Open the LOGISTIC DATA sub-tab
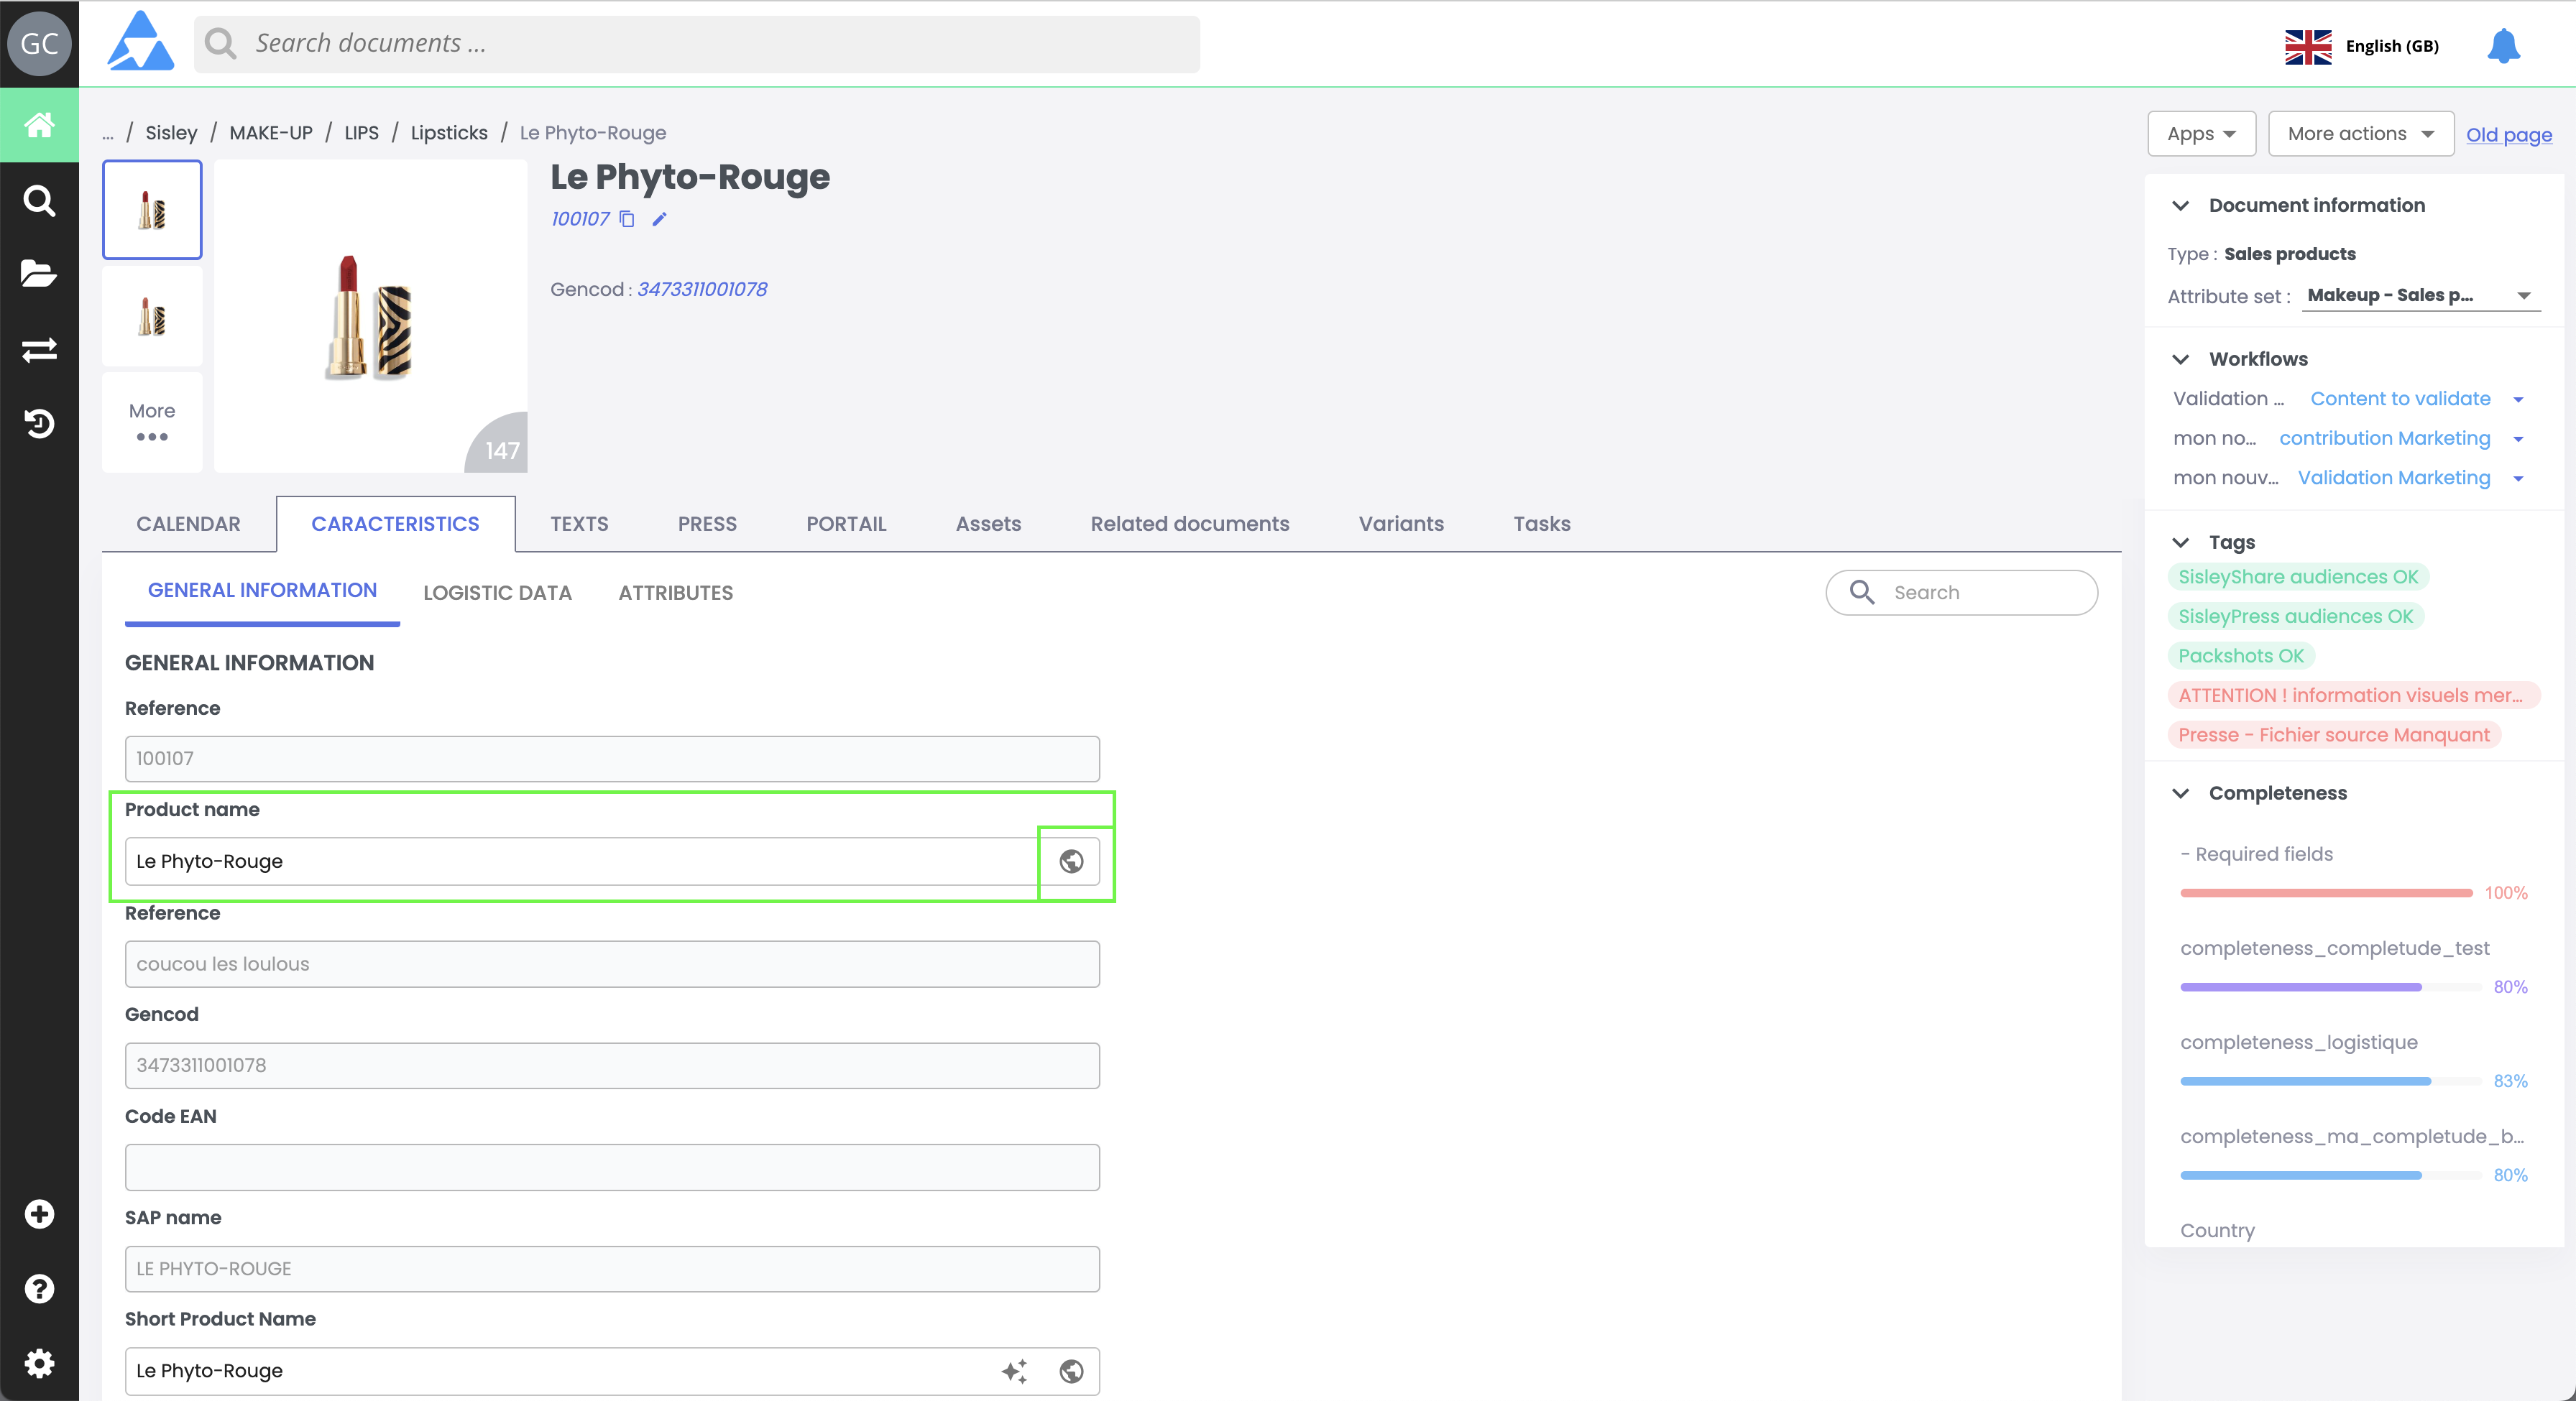Screen dimensions: 2576x1401 click(x=497, y=593)
